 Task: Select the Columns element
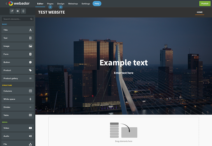[x=18, y=91]
